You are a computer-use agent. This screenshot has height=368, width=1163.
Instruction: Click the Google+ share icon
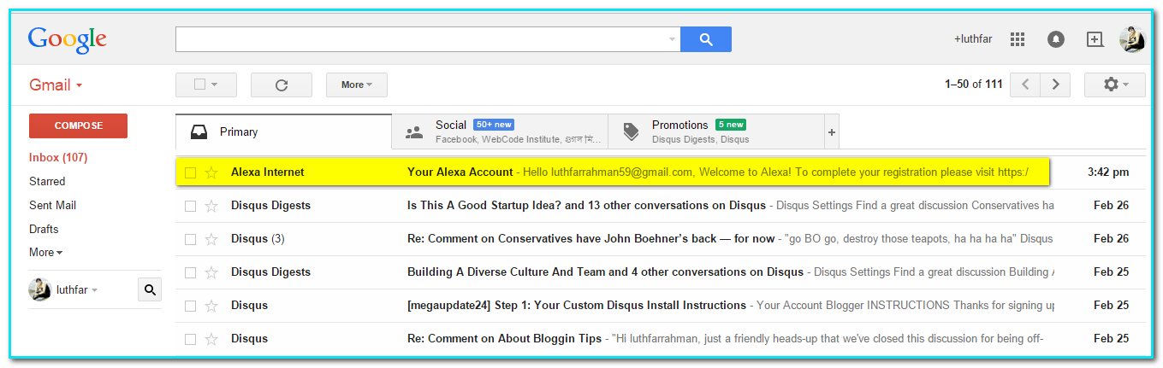coord(1095,39)
